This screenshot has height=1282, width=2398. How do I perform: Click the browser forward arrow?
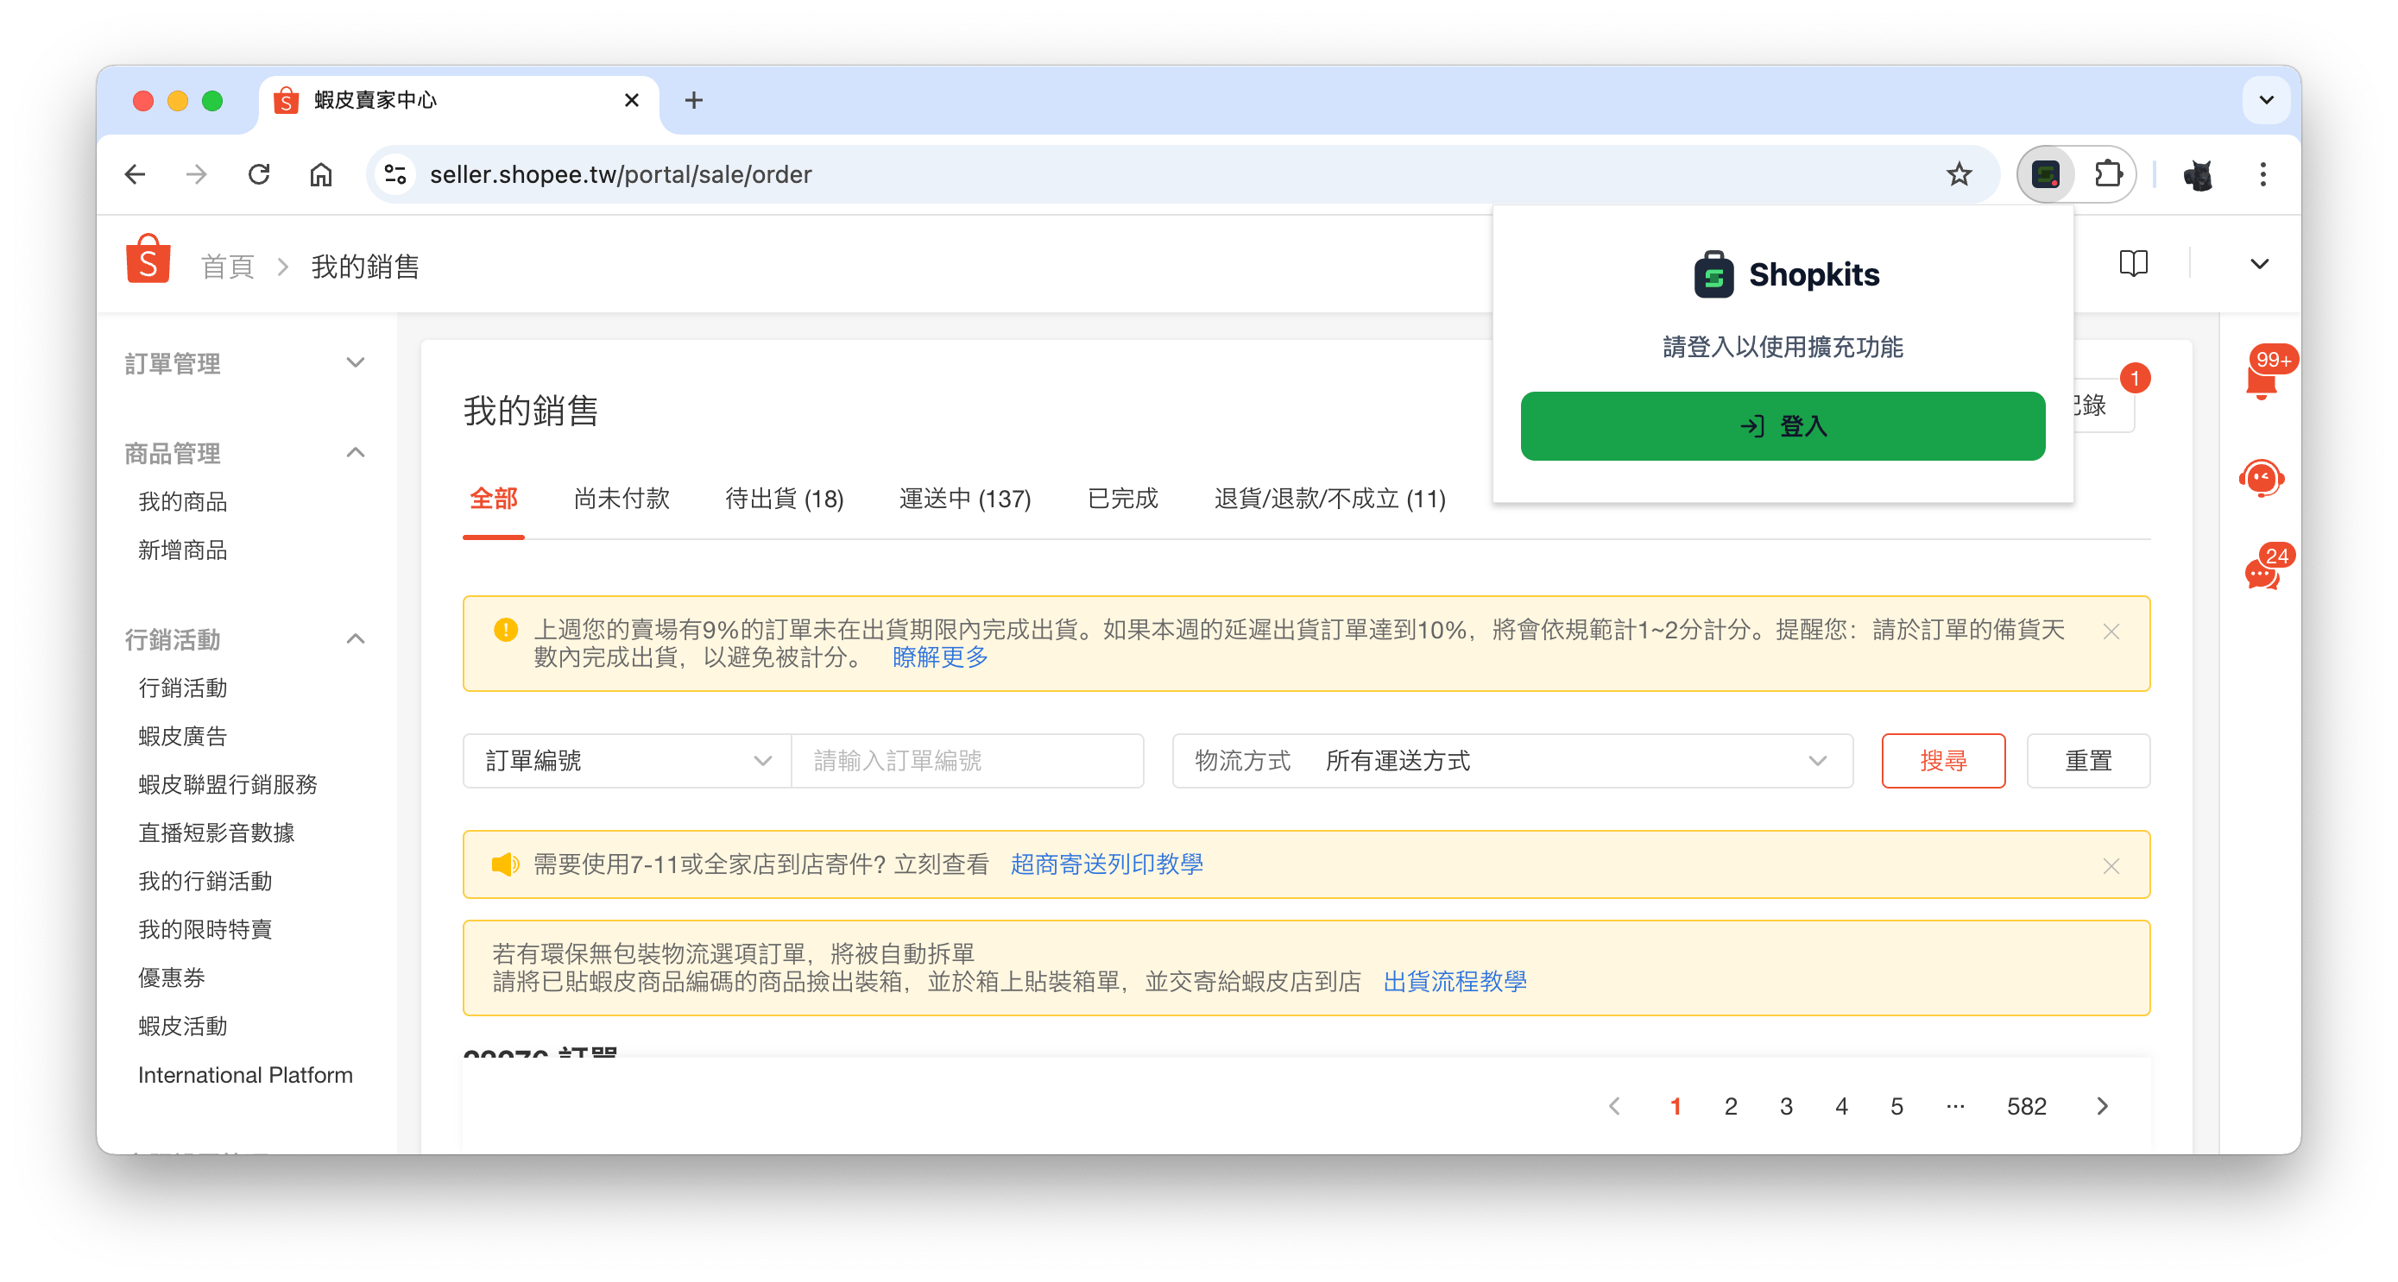(x=197, y=174)
